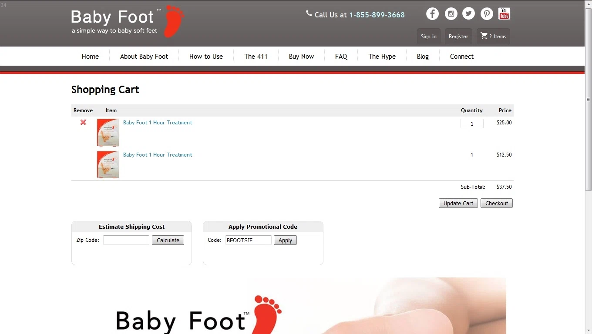Click Calculate shipping button

168,240
